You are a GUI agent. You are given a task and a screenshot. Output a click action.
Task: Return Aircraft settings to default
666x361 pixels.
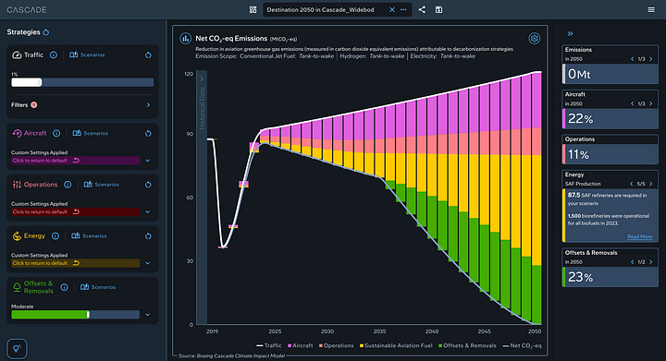(76, 160)
